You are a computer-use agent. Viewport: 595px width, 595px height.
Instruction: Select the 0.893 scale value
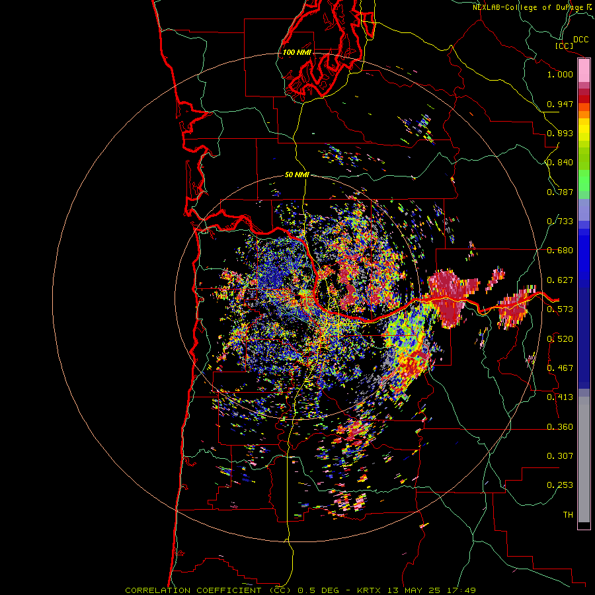click(560, 133)
